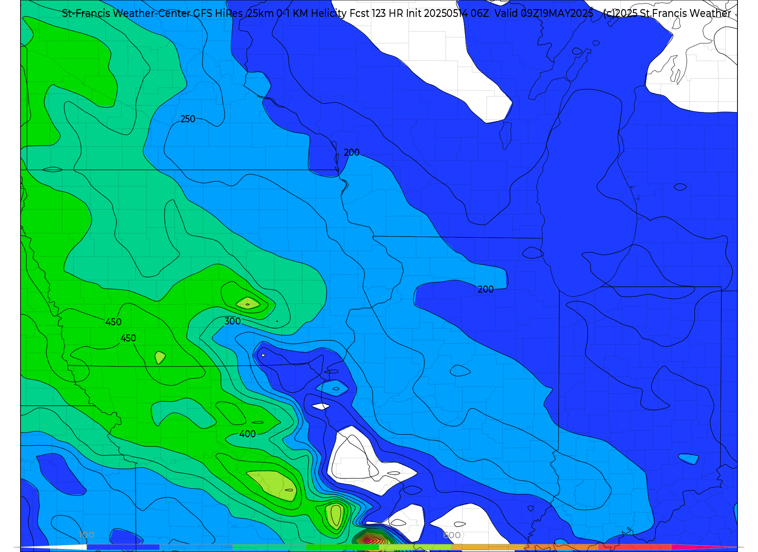Click the 100 legend tick label
The width and height of the screenshot is (758, 552).
point(86,535)
